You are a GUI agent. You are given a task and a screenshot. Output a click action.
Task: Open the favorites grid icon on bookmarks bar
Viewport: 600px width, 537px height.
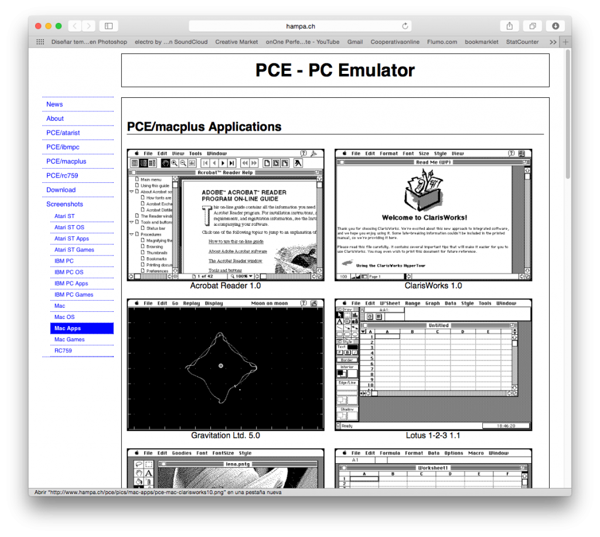pos(39,42)
